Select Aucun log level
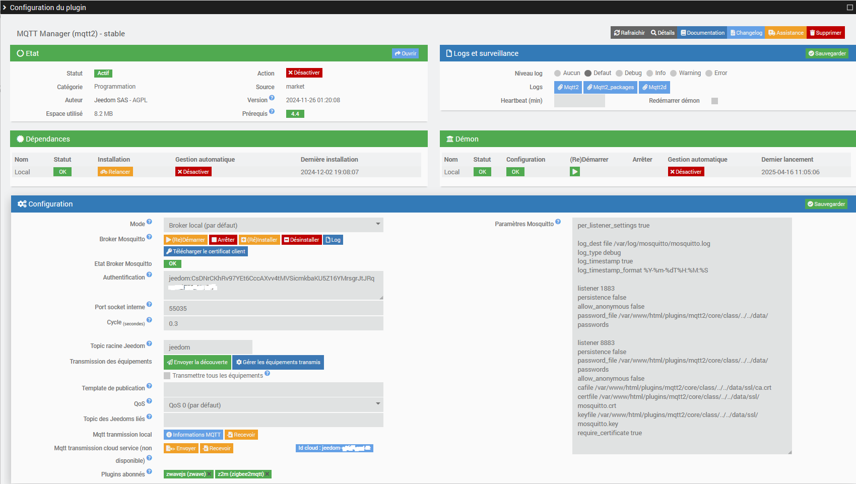This screenshot has height=484, width=856. tap(558, 73)
